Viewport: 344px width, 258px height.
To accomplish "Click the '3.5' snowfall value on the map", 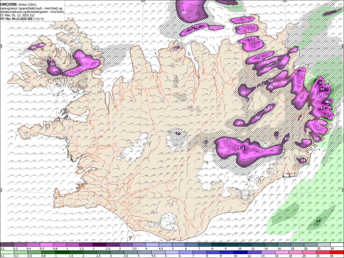I will tap(197, 27).
